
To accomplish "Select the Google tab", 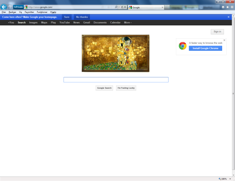I will tap(146, 7).
